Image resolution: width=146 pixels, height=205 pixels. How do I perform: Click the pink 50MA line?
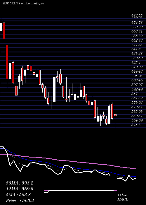[x=68, y=160]
